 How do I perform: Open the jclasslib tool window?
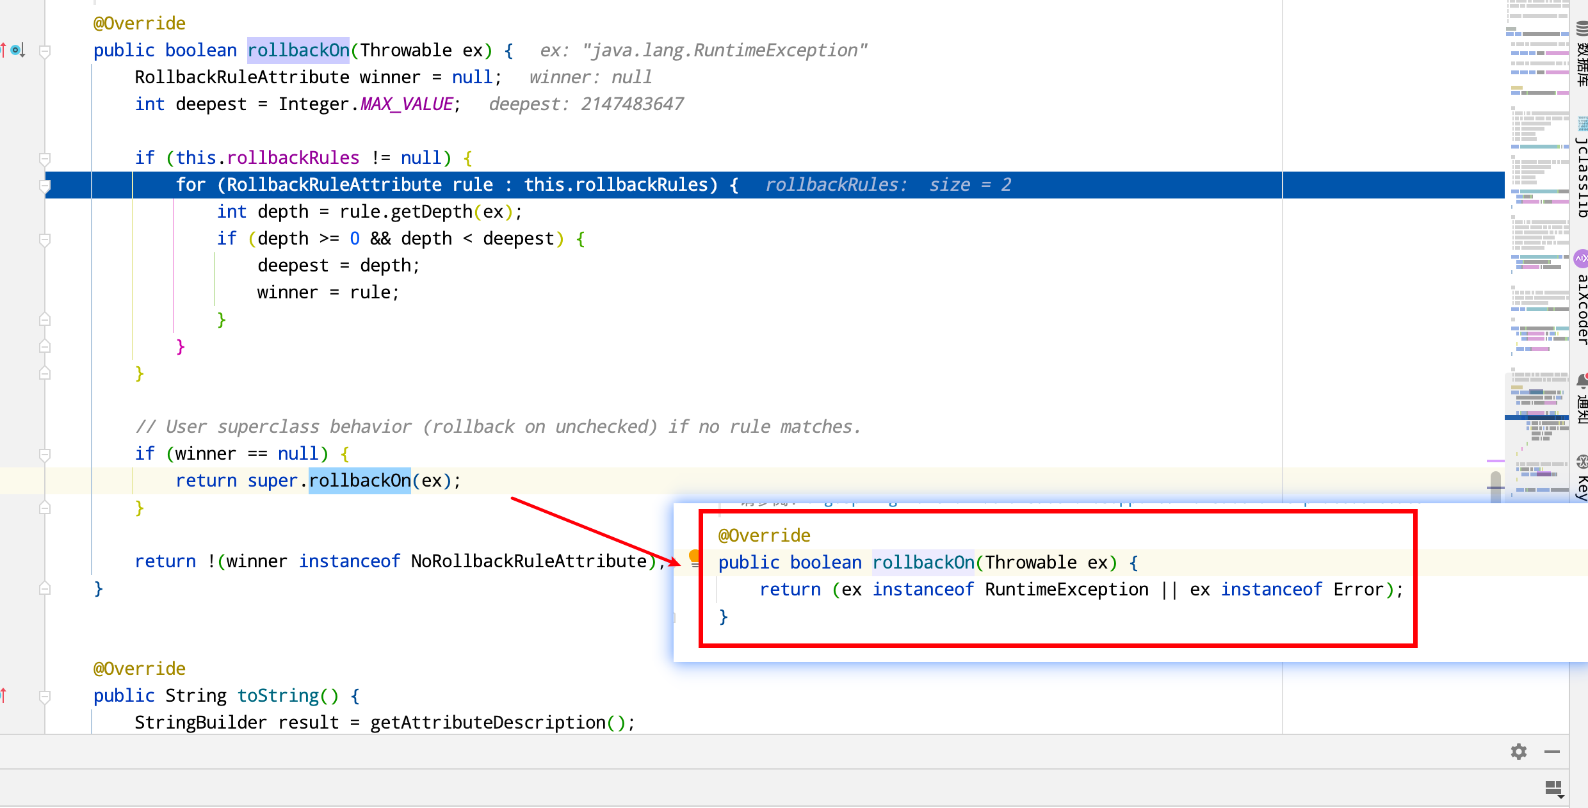point(1582,168)
